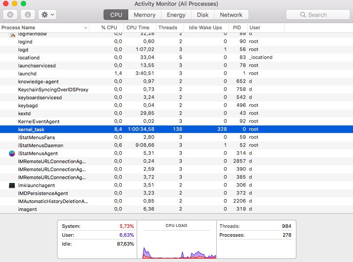Click the _locationd user cell
This screenshot has width=353, height=262.
[261, 57]
